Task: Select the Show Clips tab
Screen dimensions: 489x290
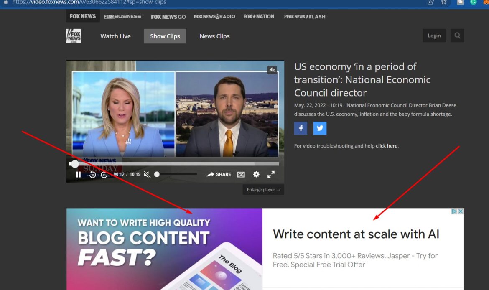Action: pos(165,36)
